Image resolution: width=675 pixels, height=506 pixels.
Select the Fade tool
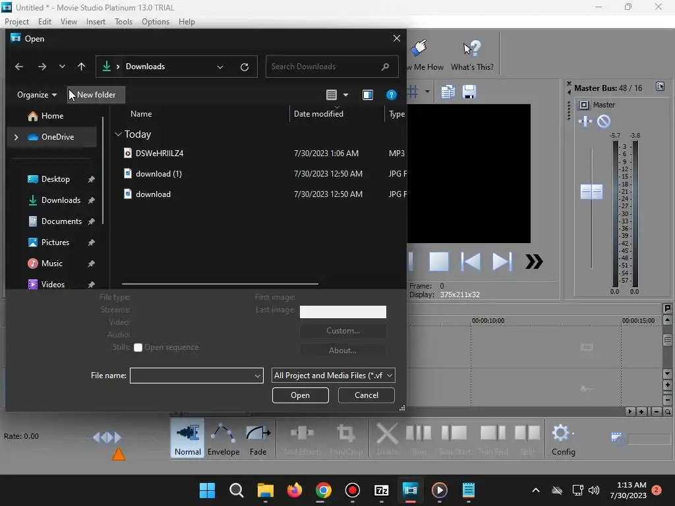(x=258, y=439)
